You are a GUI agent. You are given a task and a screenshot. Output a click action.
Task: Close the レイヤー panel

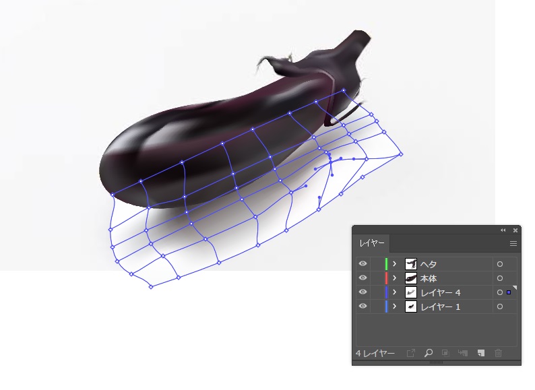pos(515,230)
